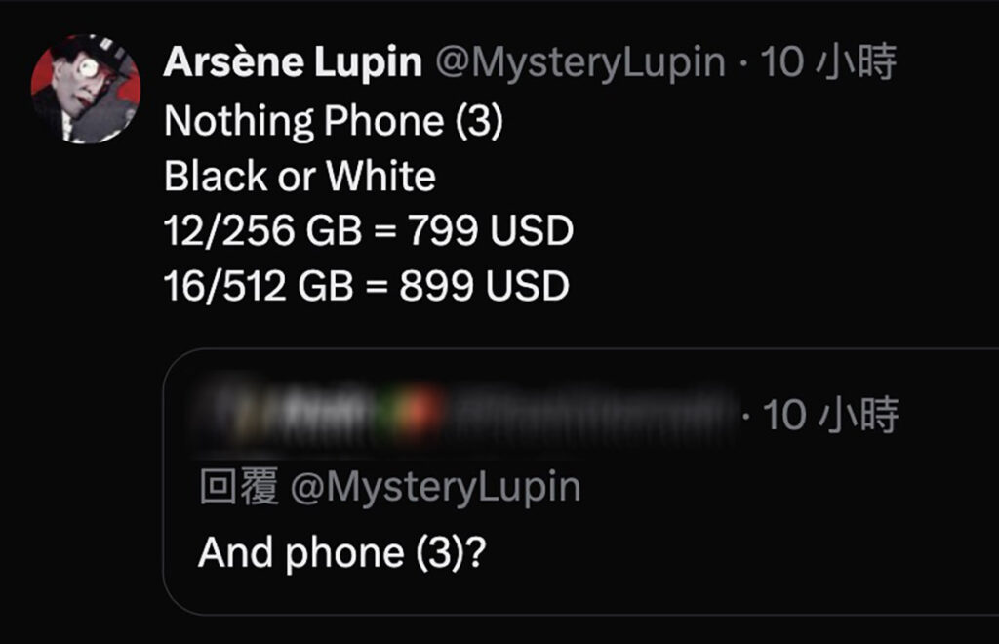Click the Arsène Lupin display name
Viewport: 999px width, 644px height.
point(293,62)
